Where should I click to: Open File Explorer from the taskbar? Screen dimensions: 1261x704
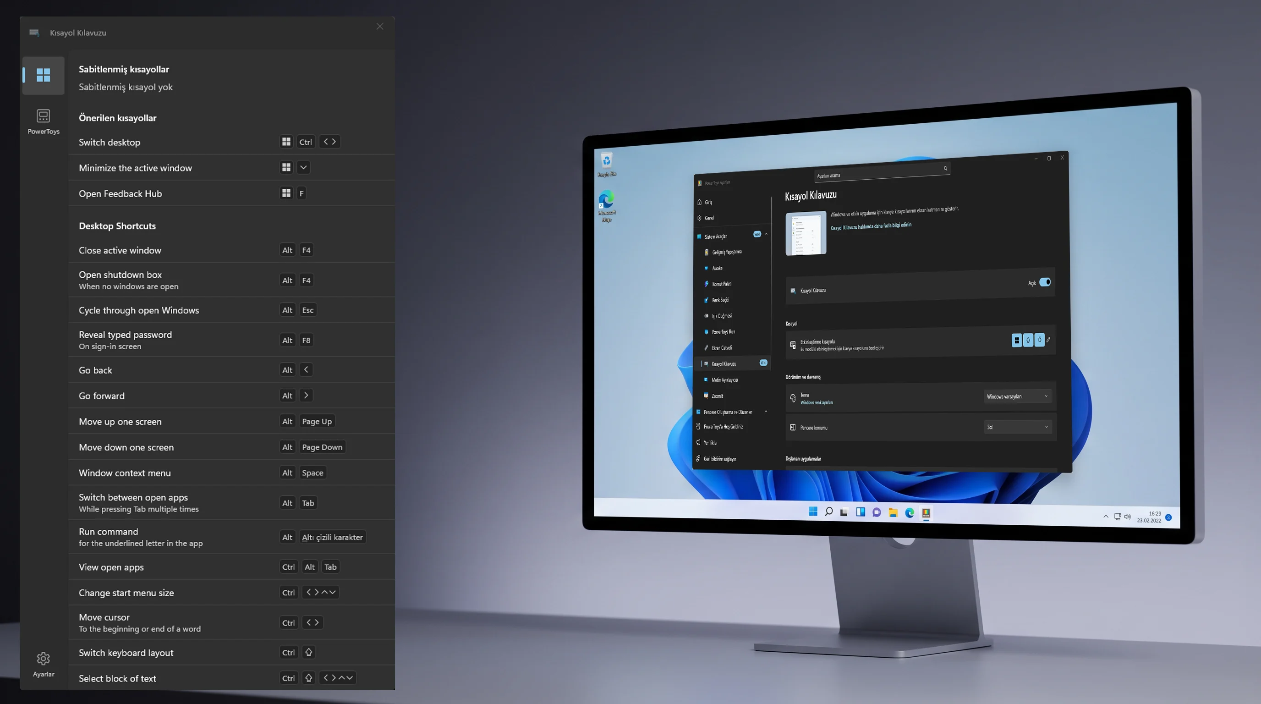point(893,512)
